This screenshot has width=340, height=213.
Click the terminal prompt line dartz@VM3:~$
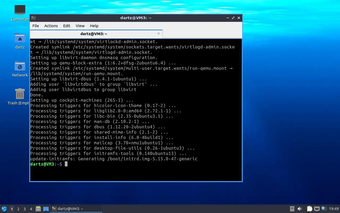coord(46,164)
